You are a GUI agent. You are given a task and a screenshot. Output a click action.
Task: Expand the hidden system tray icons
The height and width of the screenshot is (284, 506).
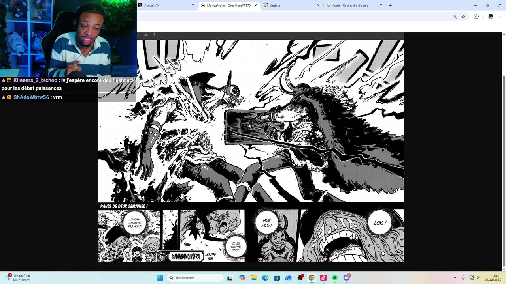click(455, 278)
